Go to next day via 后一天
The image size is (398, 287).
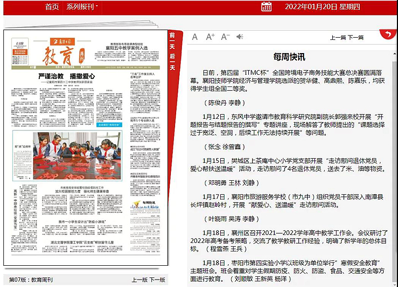click(x=172, y=62)
